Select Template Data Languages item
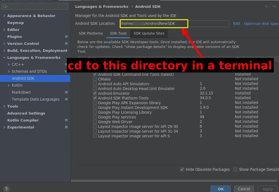The height and width of the screenshot is (192, 279). pos(35,99)
